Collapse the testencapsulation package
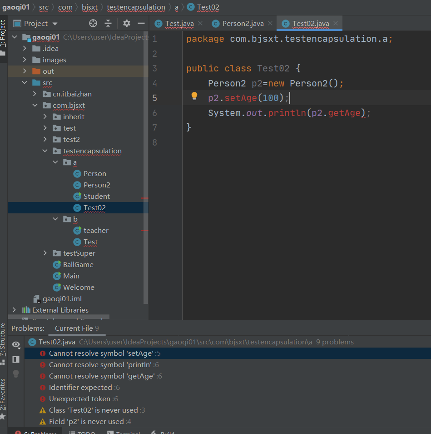The width and height of the screenshot is (431, 434). click(45, 151)
